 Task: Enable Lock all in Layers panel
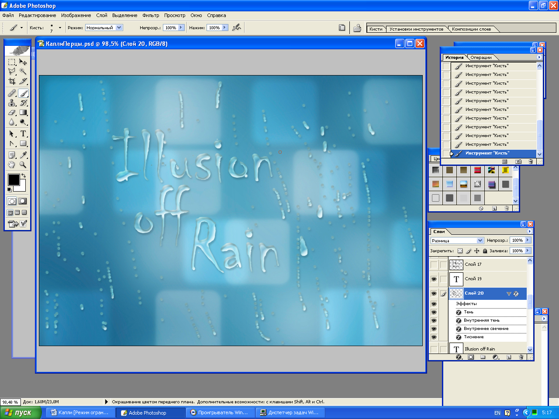[x=485, y=251]
